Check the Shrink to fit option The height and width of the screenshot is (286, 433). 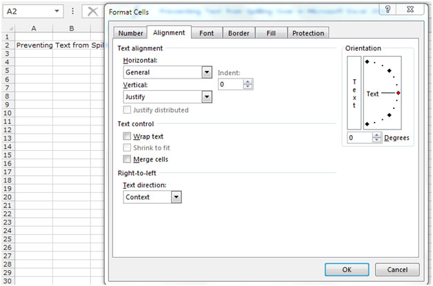click(127, 147)
